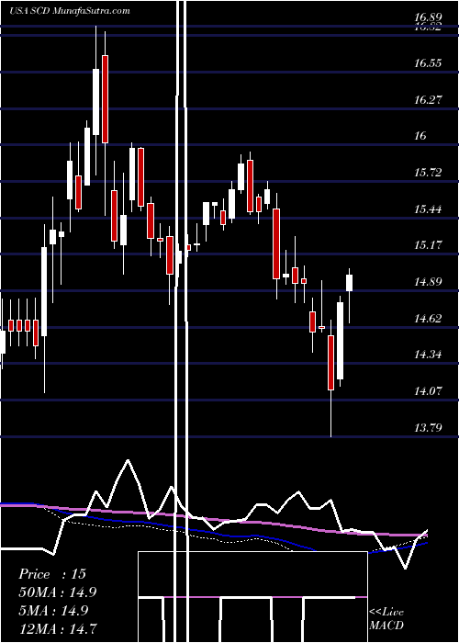This screenshot has width=459, height=643.
Task: Click the '12MA : 14.7' readout
Action: (58, 628)
